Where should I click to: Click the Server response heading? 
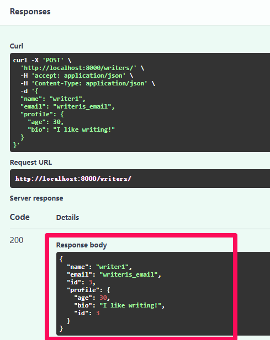36,198
